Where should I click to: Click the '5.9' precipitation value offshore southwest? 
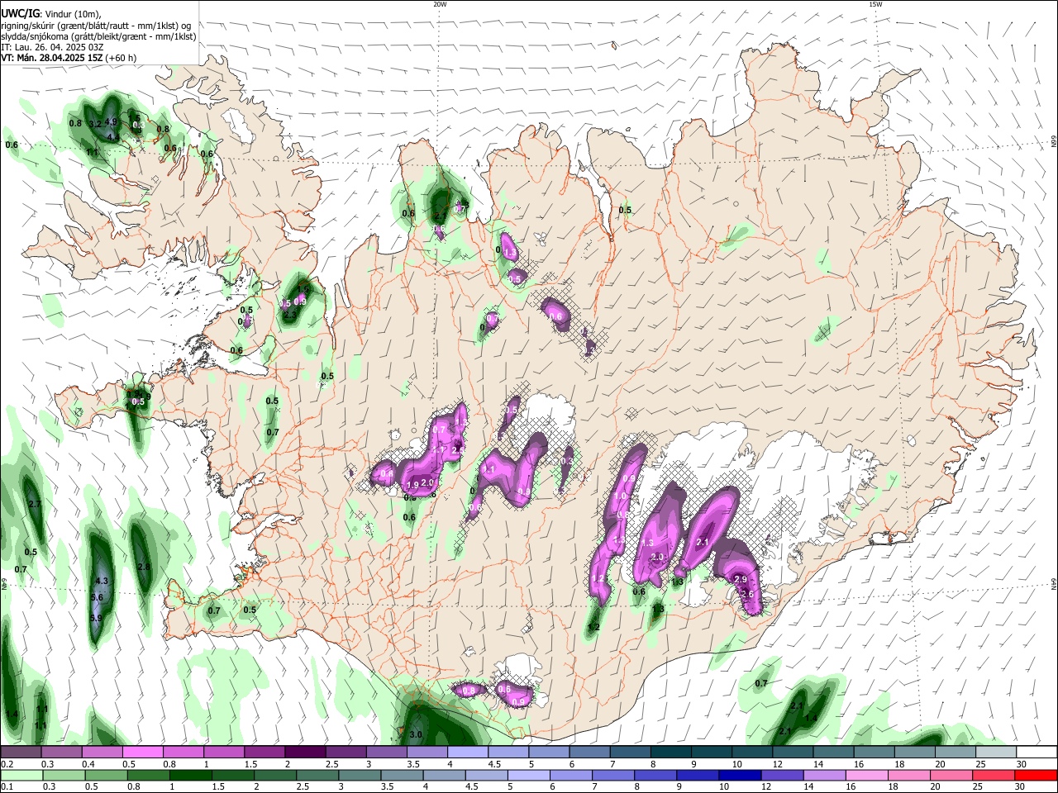96,618
